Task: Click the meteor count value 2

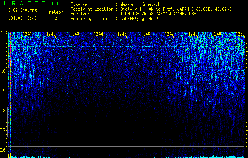Action: point(56,18)
